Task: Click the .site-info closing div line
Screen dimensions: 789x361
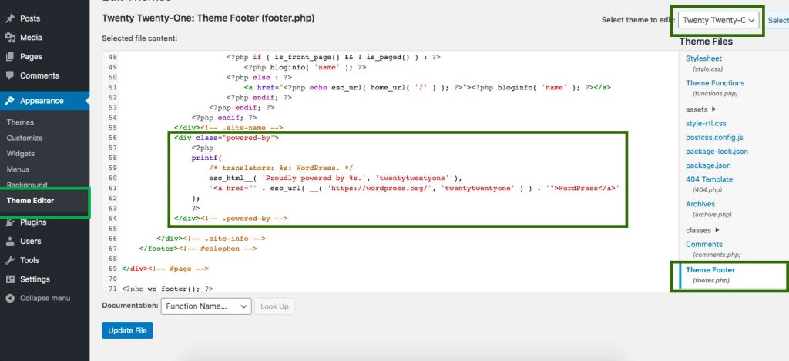Action: [211, 239]
